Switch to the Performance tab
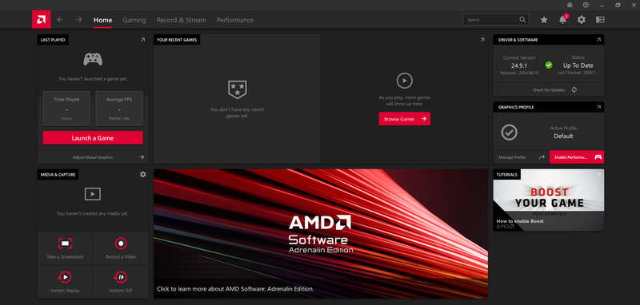 point(235,20)
